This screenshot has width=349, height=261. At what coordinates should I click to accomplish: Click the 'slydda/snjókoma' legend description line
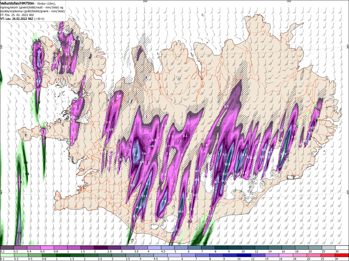[32, 11]
